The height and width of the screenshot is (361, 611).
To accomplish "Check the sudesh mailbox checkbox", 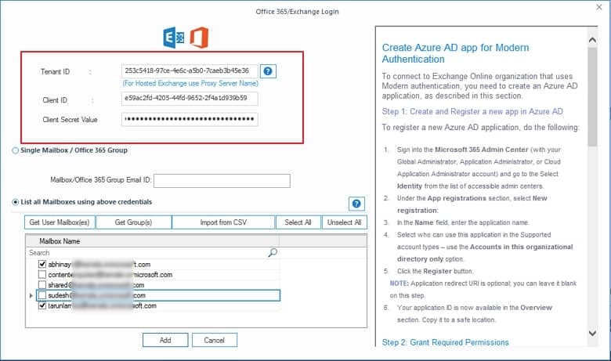I will (x=42, y=295).
